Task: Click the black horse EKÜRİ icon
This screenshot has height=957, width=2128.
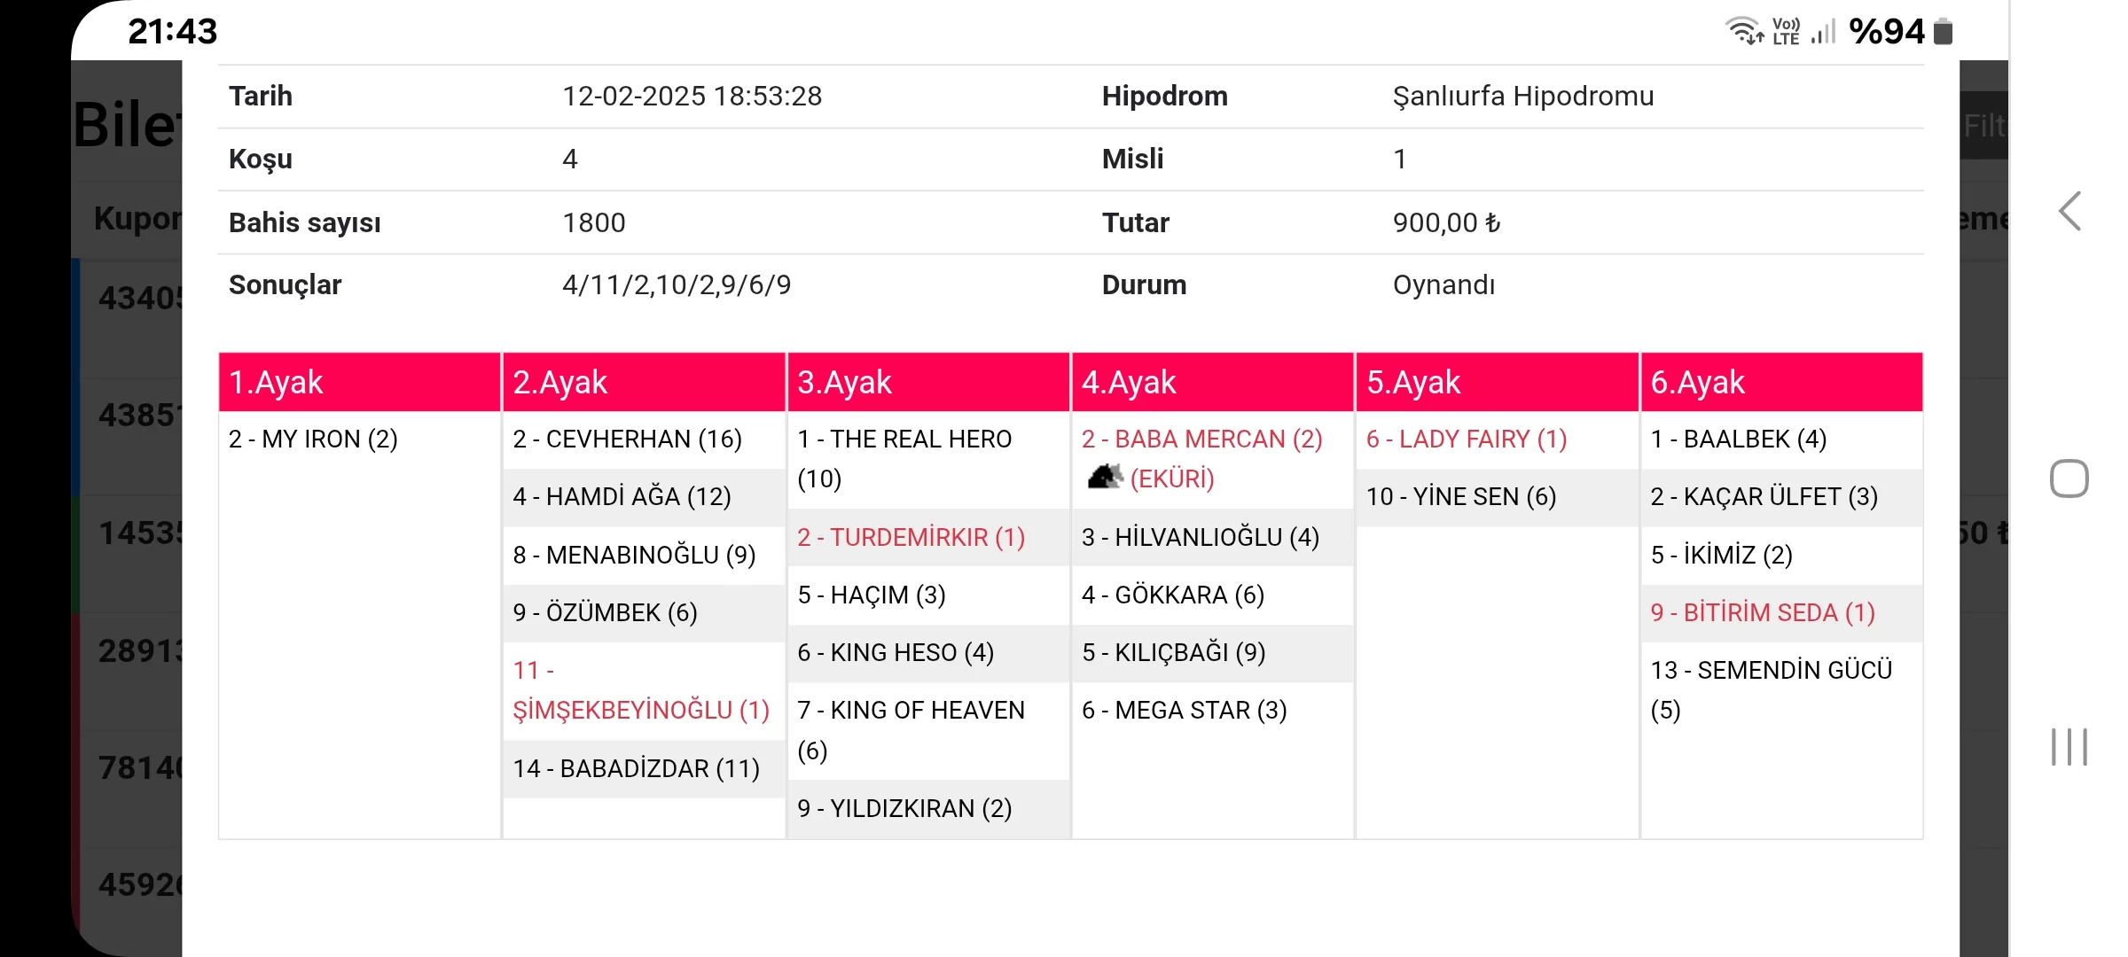Action: (1104, 478)
